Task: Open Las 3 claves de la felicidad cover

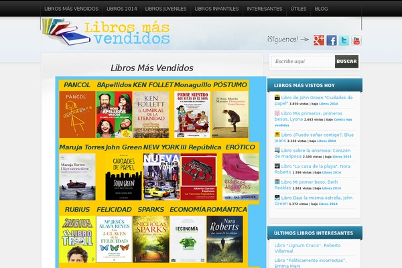Action: (x=115, y=239)
